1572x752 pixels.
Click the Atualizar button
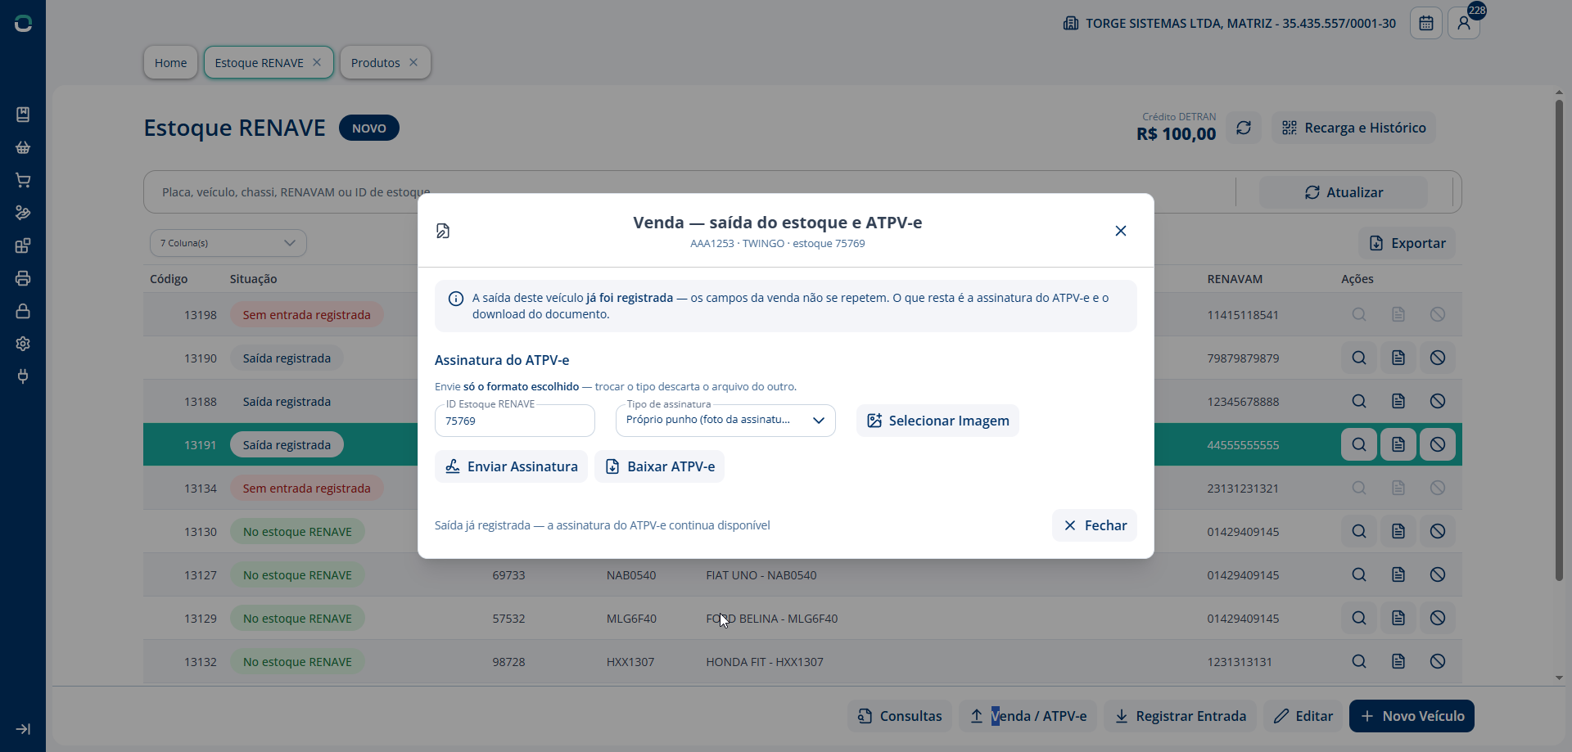point(1344,192)
